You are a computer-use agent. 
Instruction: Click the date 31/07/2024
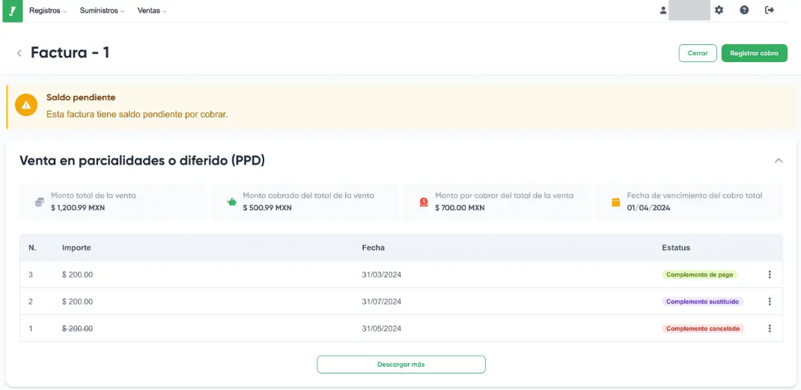pos(382,302)
